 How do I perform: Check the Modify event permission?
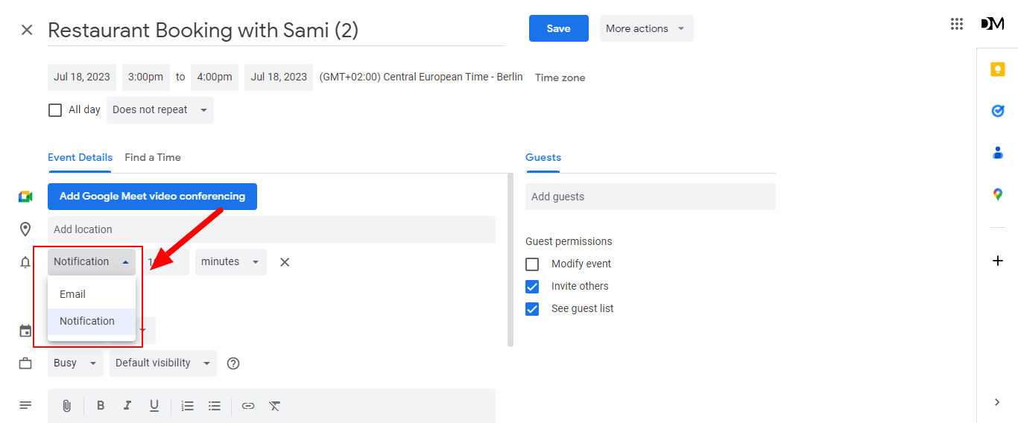coord(532,264)
